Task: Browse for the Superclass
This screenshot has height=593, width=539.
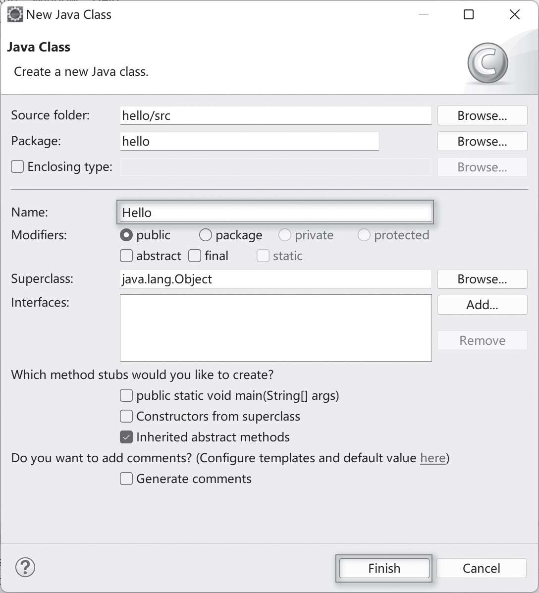Action: (x=482, y=279)
